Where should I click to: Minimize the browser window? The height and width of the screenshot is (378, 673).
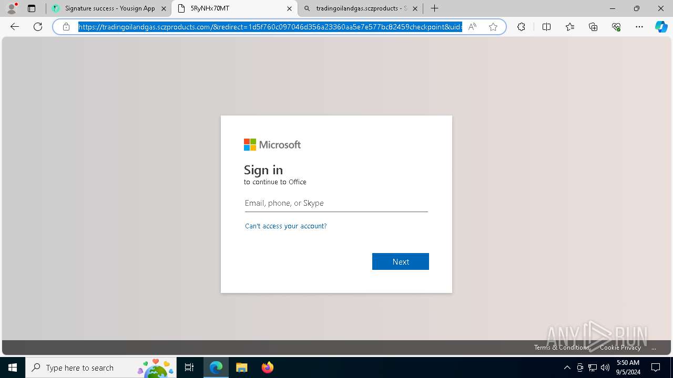[613, 8]
